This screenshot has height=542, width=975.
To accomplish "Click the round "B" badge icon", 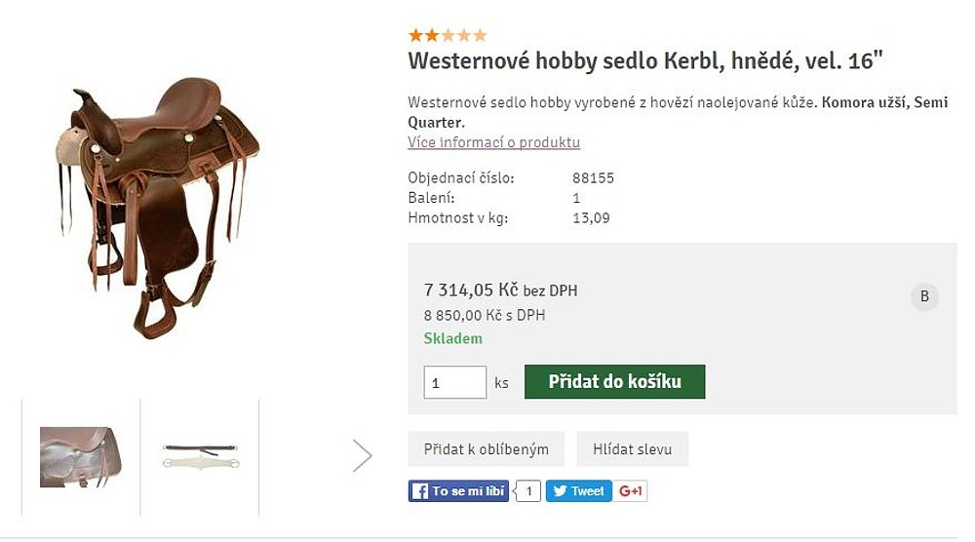I will [924, 297].
